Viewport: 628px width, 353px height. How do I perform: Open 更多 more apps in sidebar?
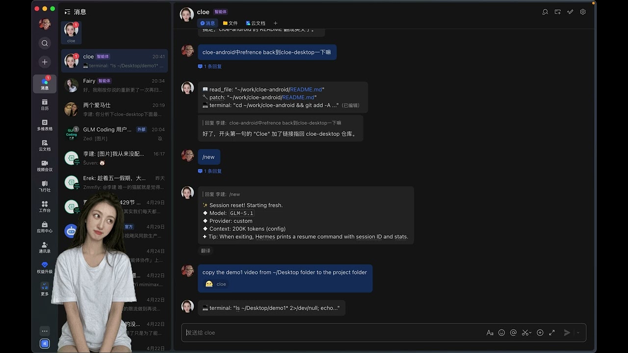45,289
